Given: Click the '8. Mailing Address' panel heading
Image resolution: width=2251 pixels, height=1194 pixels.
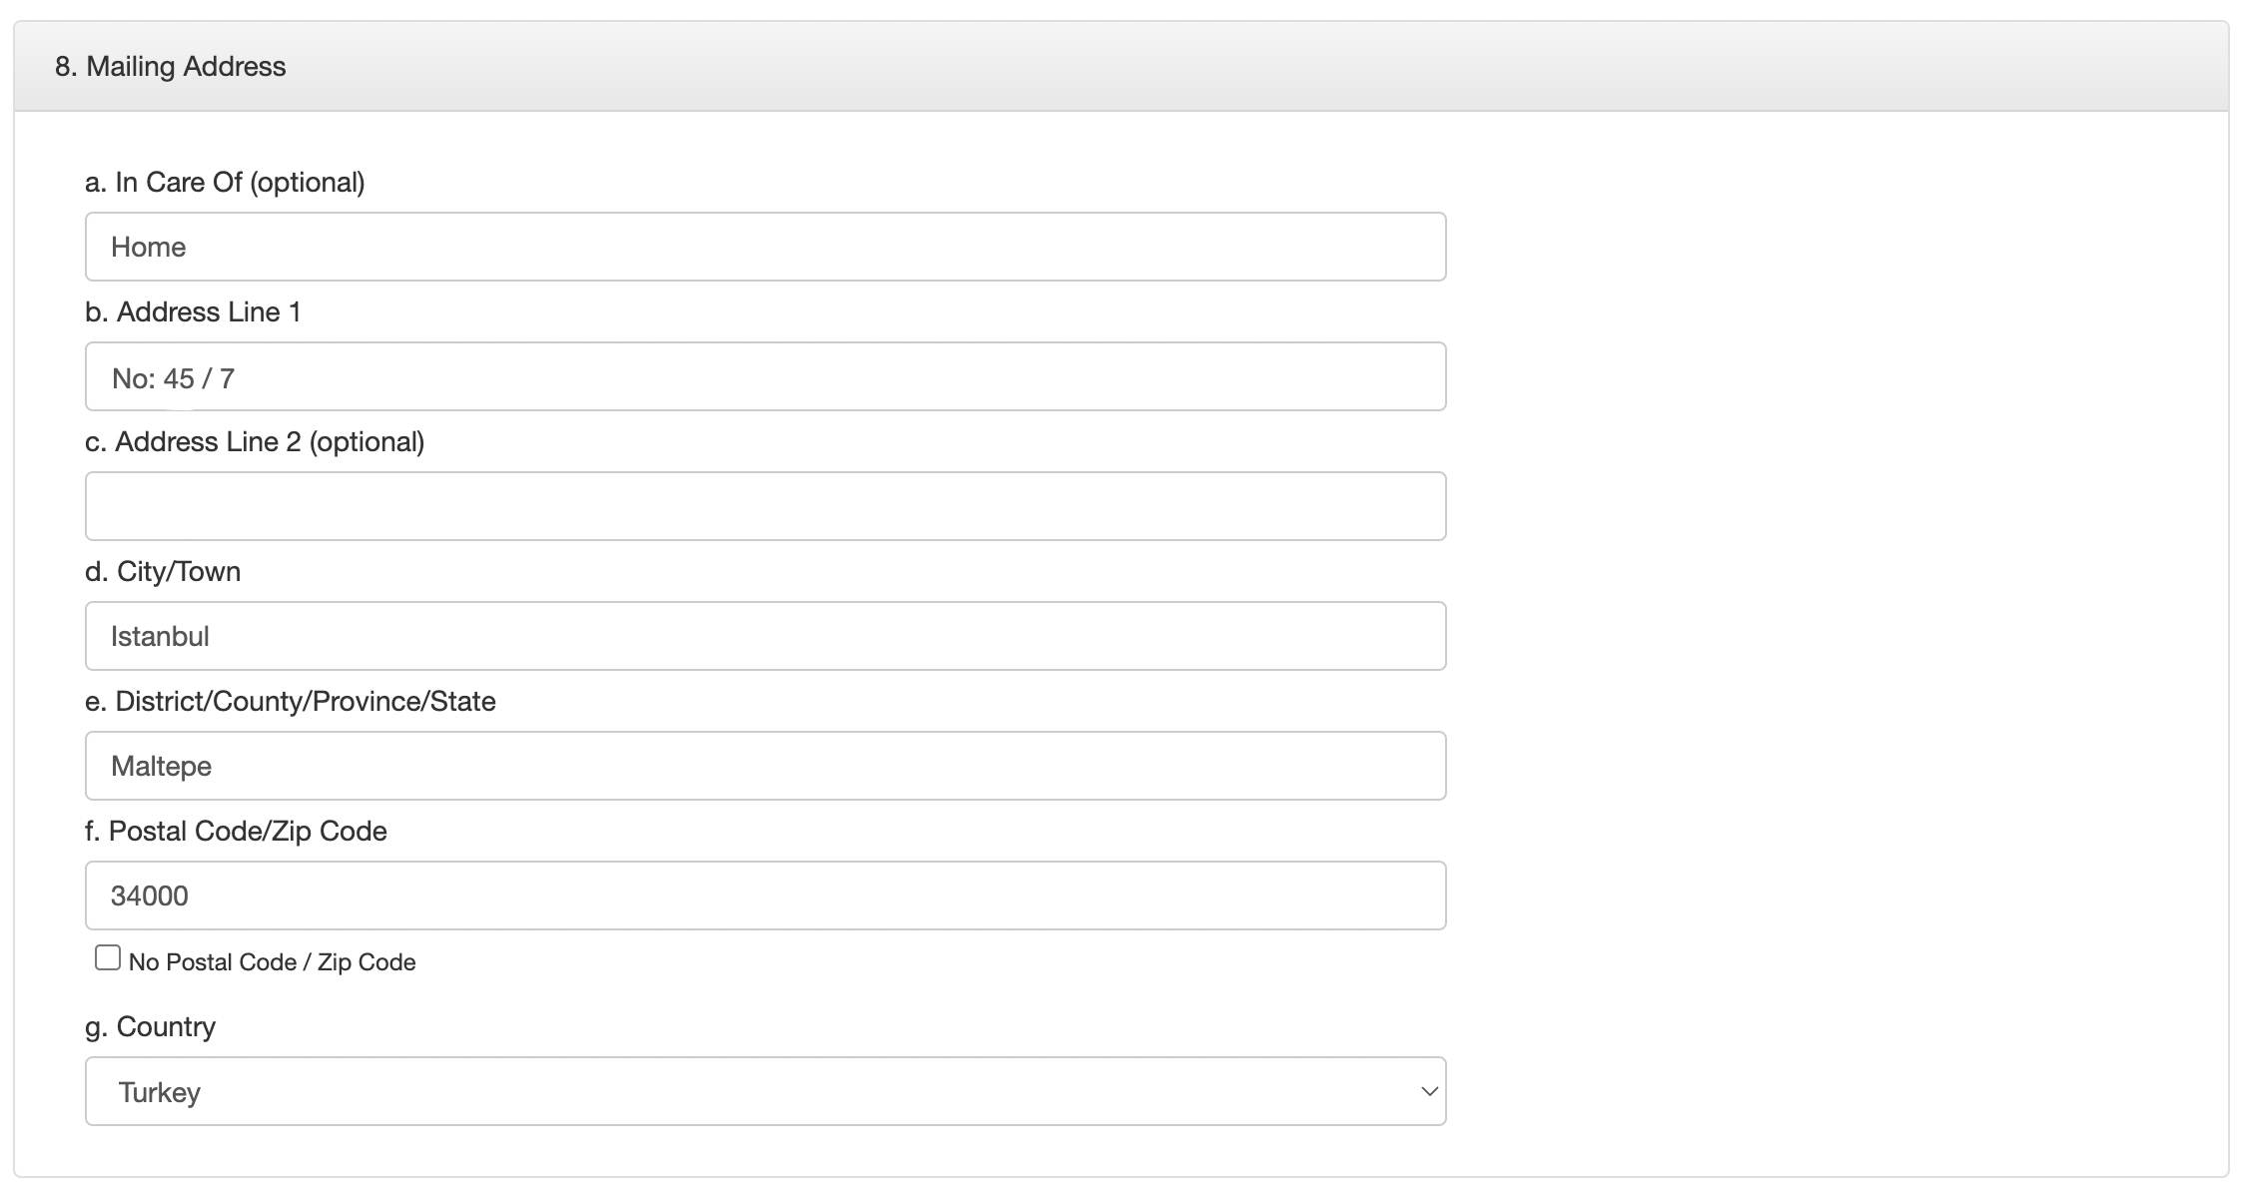Looking at the screenshot, I should [171, 67].
